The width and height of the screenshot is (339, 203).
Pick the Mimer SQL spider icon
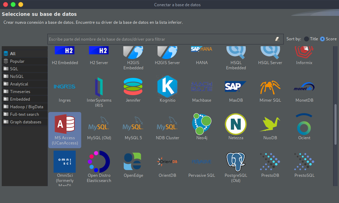coord(270,88)
